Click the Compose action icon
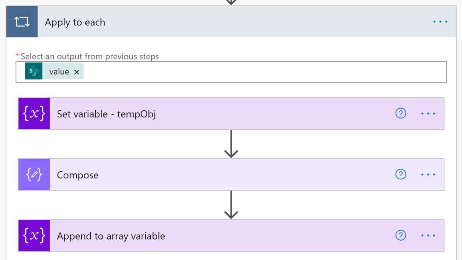Screen dimensions: 462x260 pyautogui.click(x=34, y=174)
